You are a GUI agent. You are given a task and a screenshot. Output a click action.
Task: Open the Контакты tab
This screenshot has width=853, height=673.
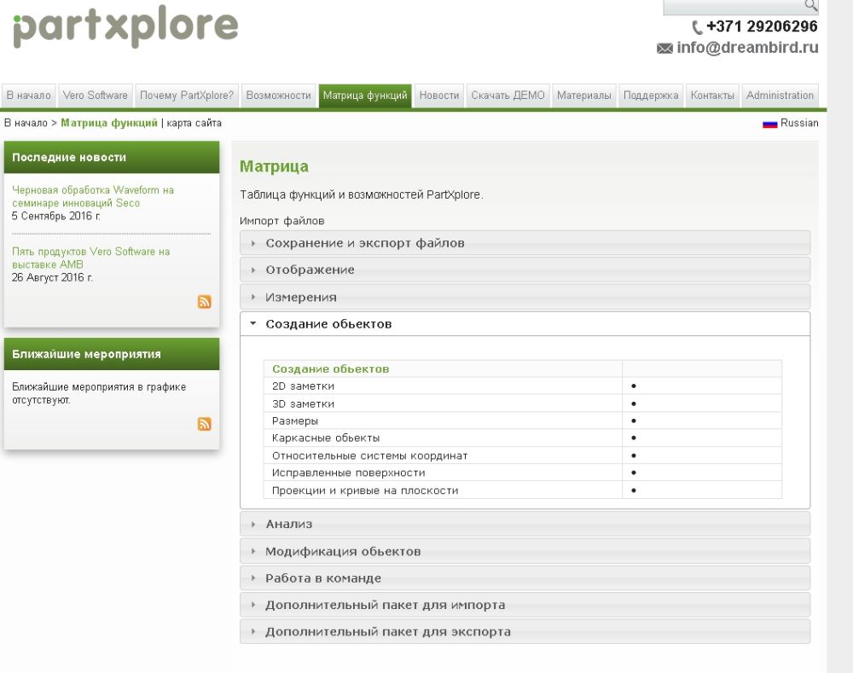pos(712,96)
